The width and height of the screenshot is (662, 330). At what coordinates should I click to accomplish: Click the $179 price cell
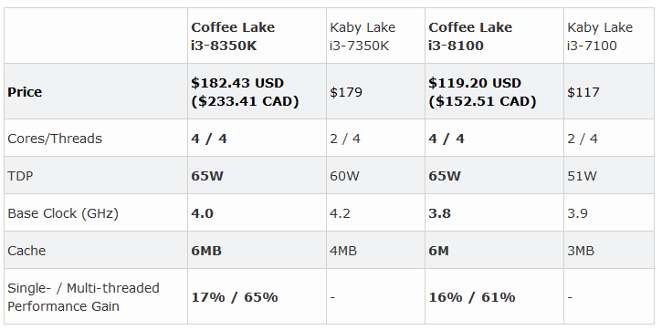[x=376, y=91]
